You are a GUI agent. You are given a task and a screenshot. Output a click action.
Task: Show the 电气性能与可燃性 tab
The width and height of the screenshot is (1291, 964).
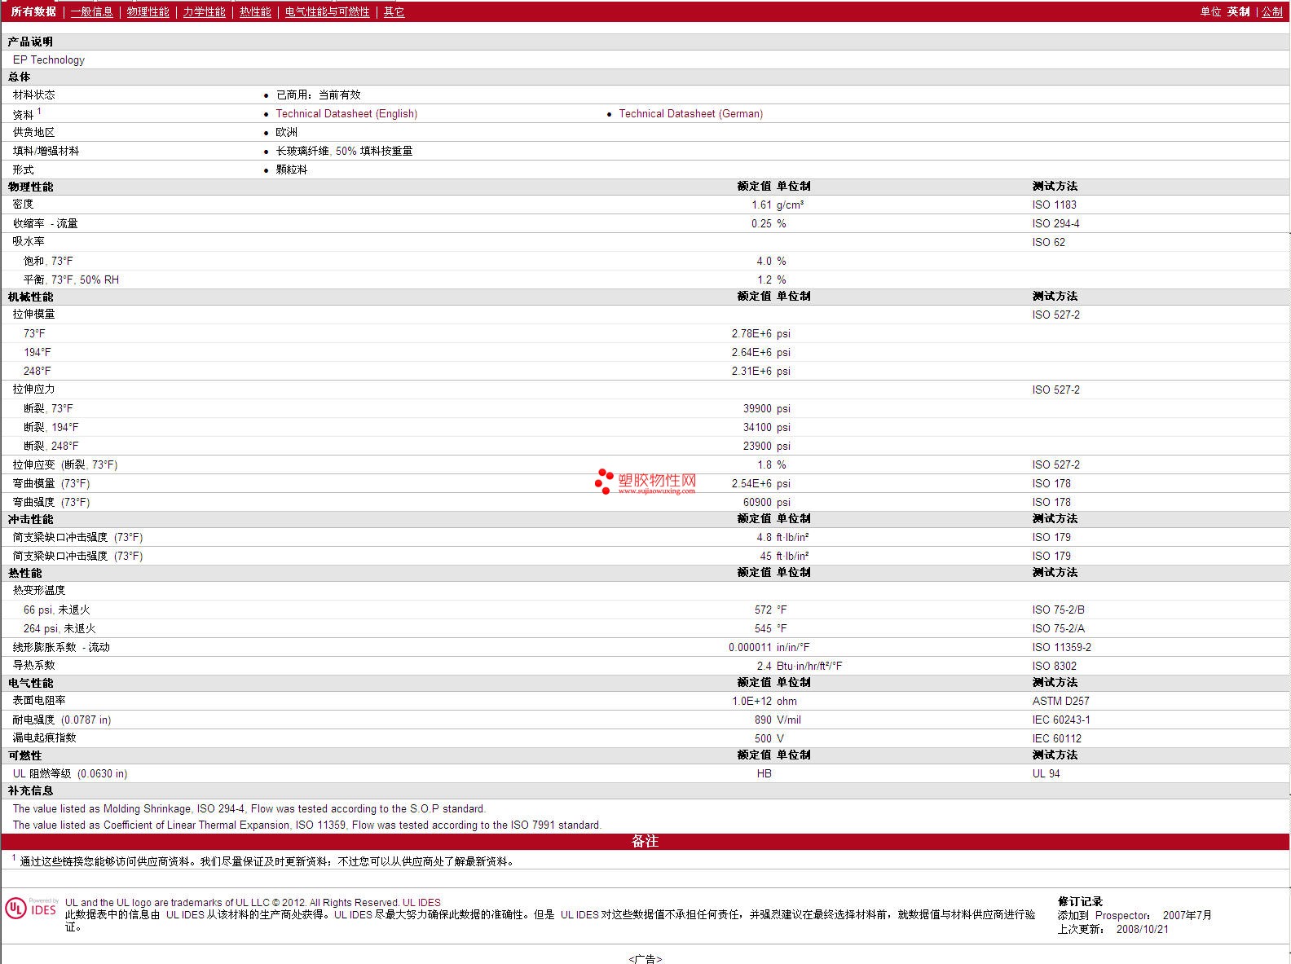click(327, 11)
